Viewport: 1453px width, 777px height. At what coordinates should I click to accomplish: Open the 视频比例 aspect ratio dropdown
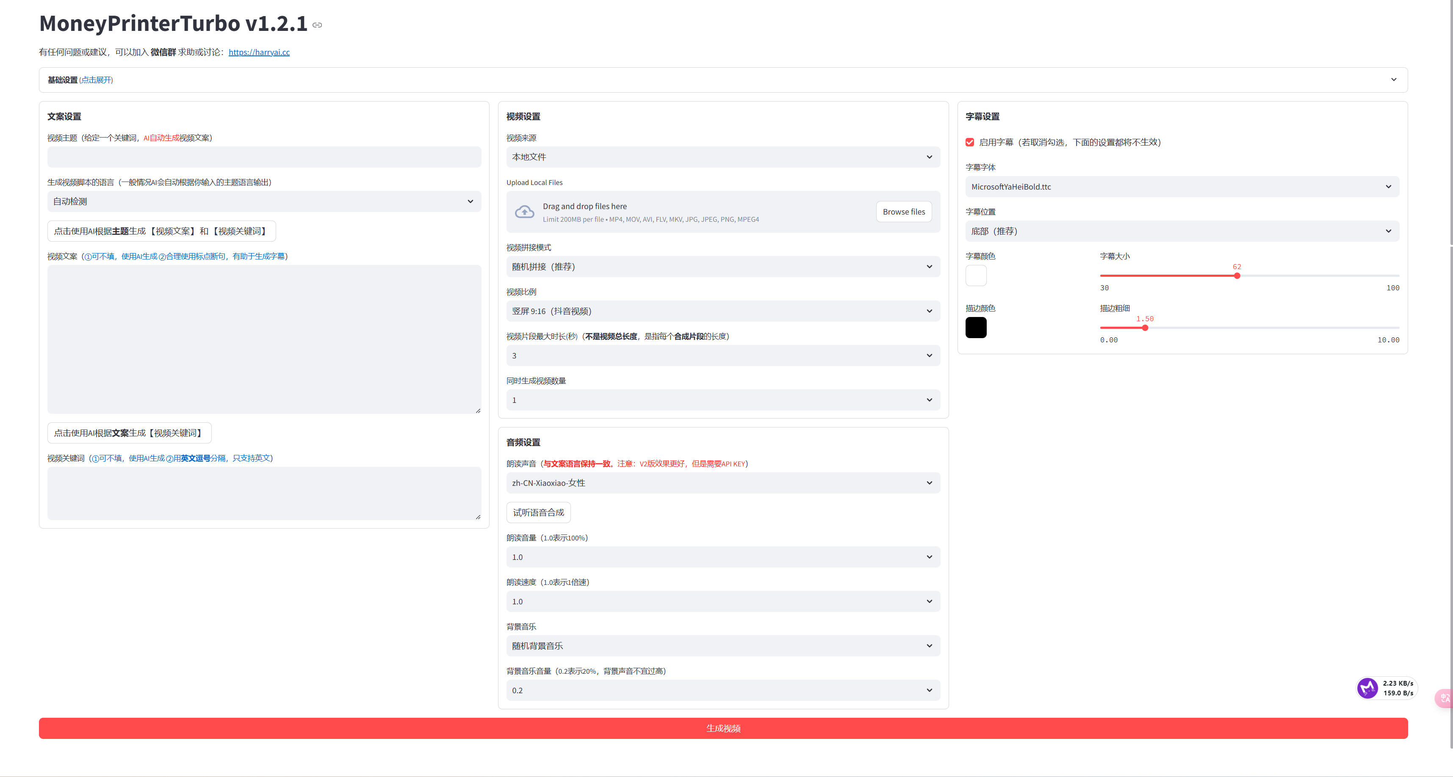pyautogui.click(x=722, y=311)
